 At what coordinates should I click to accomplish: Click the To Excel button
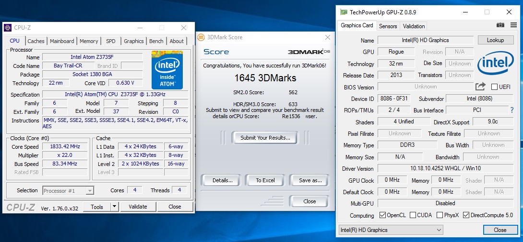265,180
